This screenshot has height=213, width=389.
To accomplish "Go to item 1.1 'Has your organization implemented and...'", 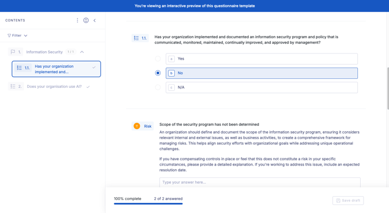I will (57, 69).
